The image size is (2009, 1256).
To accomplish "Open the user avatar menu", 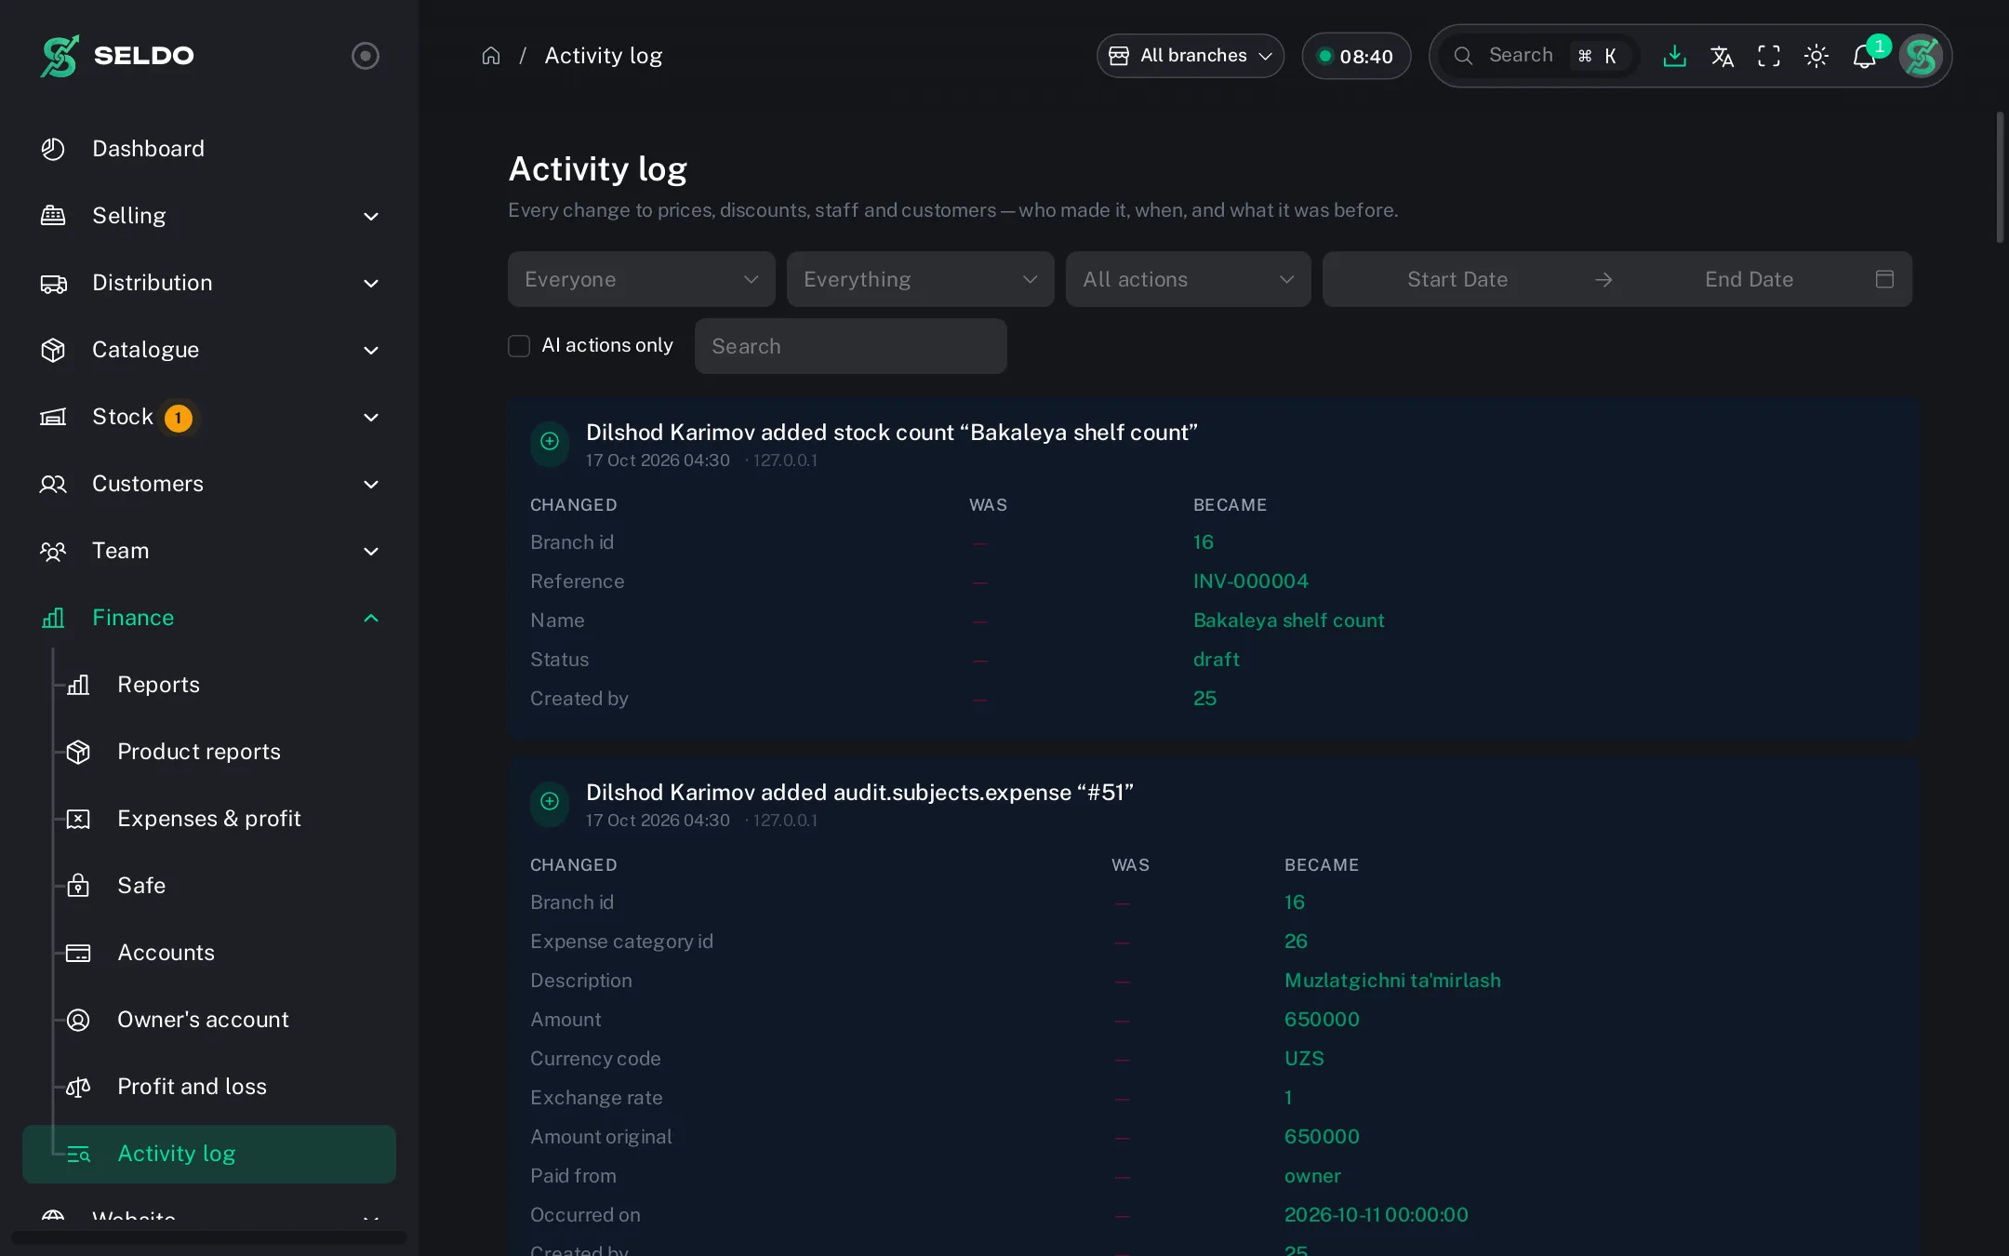I will point(1922,56).
